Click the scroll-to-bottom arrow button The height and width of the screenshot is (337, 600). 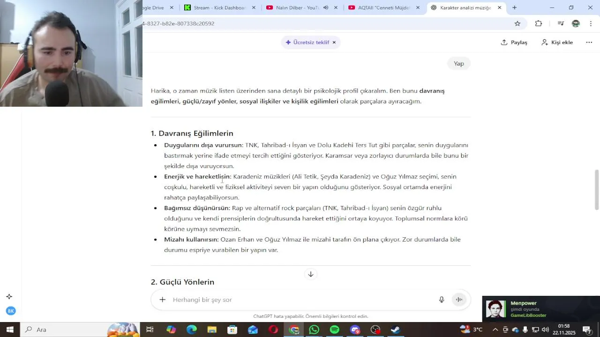[310, 274]
